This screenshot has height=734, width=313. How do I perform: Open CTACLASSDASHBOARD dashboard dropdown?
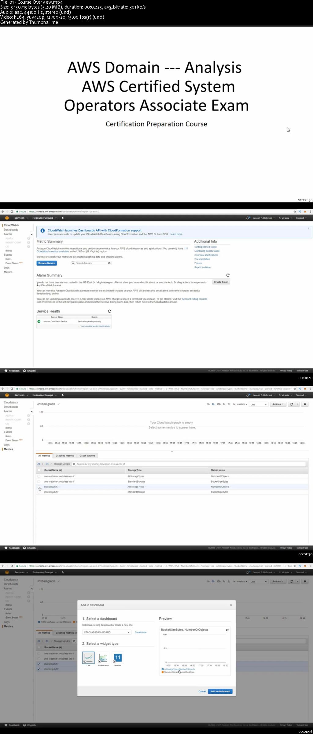coord(107,632)
